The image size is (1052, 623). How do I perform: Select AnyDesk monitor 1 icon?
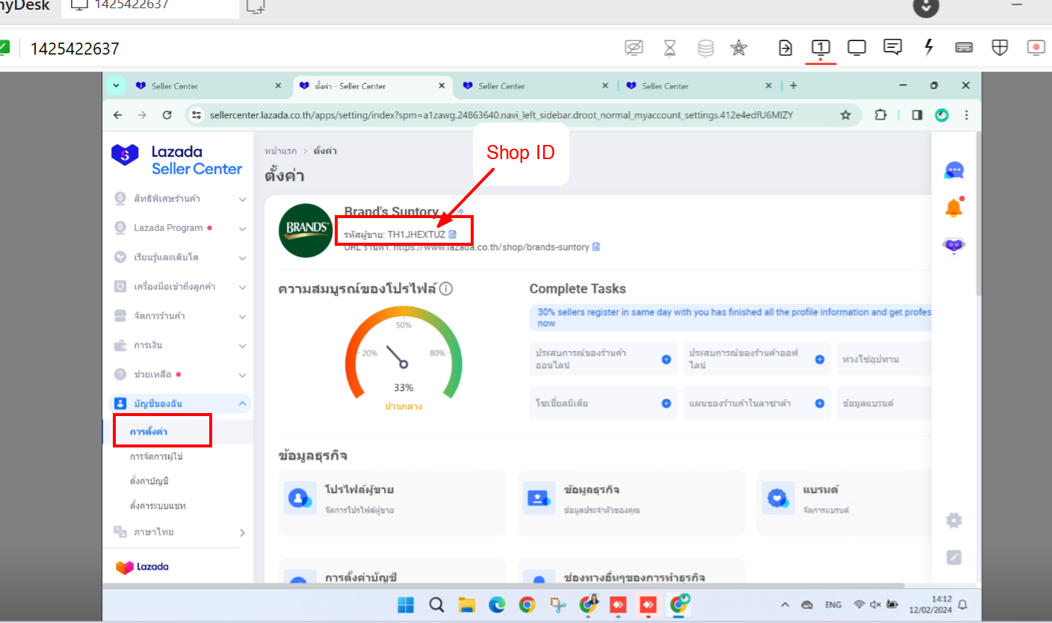tap(820, 48)
